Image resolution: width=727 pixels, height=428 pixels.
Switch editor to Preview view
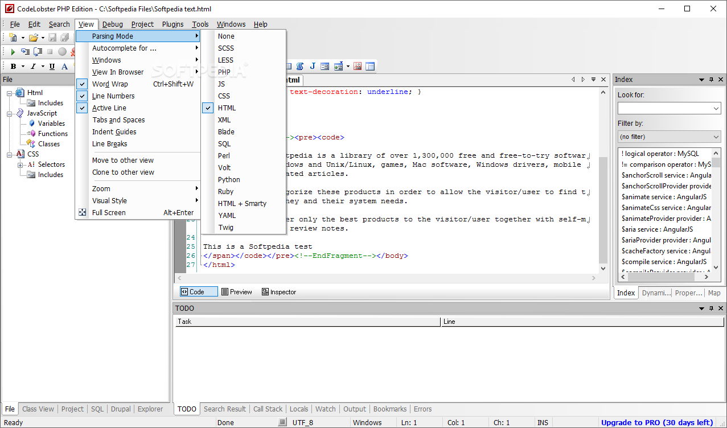(237, 292)
